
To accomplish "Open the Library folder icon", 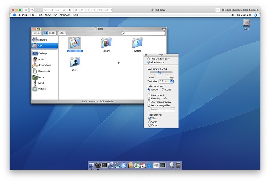I will [x=106, y=43].
